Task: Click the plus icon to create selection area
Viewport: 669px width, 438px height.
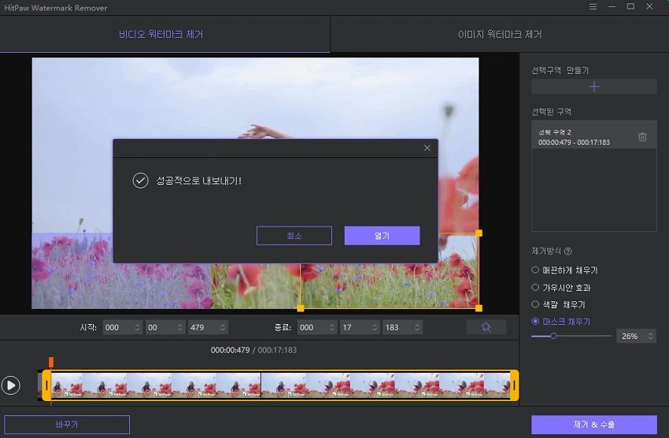Action: [594, 86]
